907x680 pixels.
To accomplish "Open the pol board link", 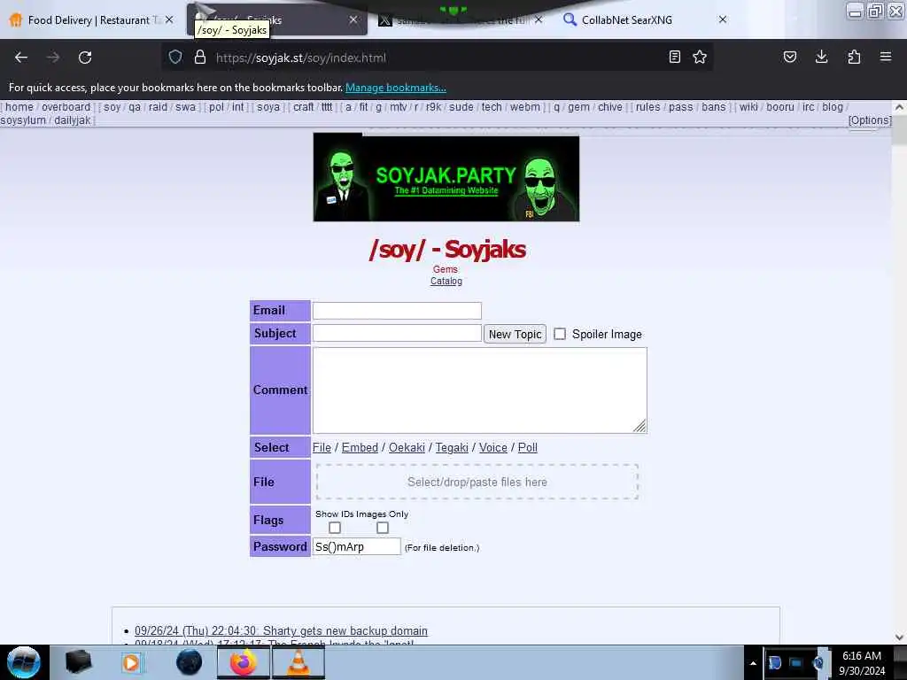I will coord(216,107).
